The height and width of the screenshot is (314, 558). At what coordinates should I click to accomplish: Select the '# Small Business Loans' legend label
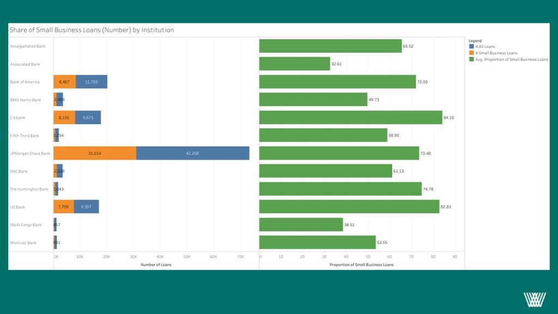(x=496, y=53)
